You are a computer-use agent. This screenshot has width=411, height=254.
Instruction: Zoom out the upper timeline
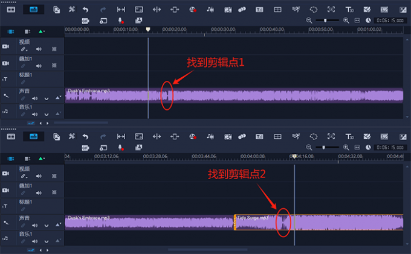point(309,21)
